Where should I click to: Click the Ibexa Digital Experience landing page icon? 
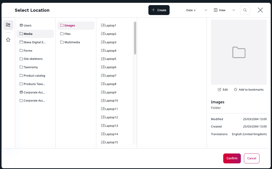point(21,42)
